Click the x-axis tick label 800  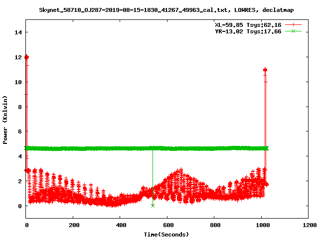coord(215,225)
